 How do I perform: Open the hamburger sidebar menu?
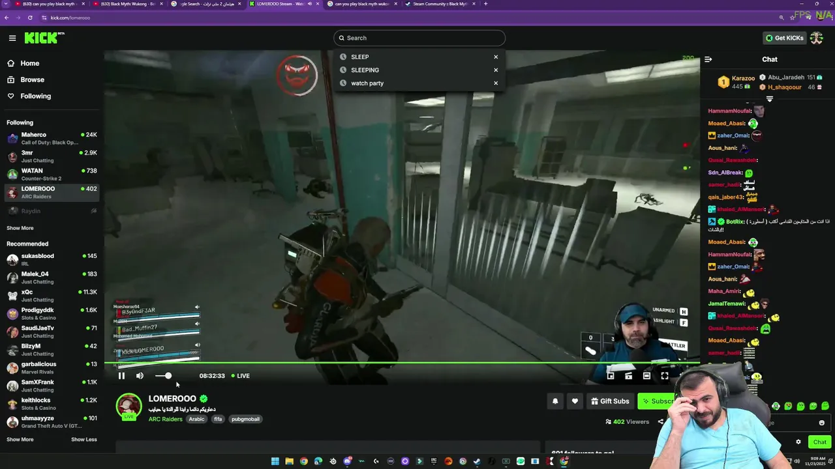coord(12,38)
